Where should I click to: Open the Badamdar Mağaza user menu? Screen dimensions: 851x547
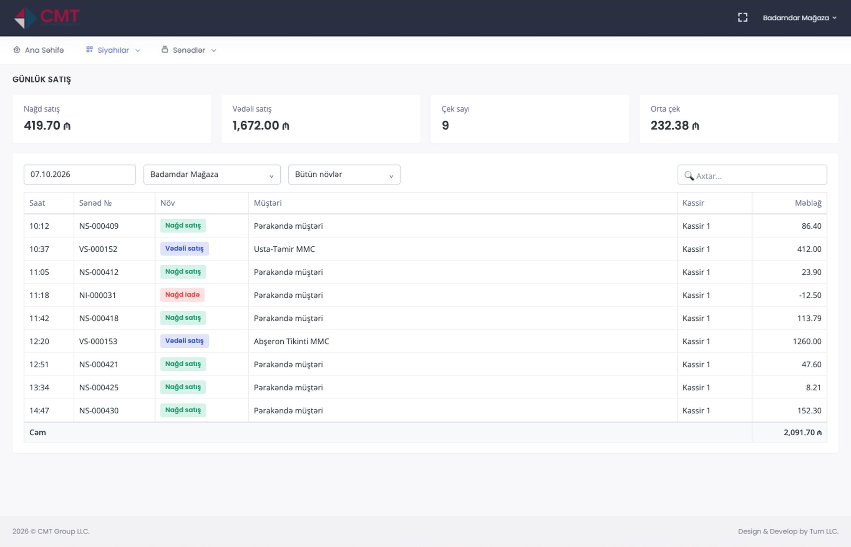pos(799,17)
